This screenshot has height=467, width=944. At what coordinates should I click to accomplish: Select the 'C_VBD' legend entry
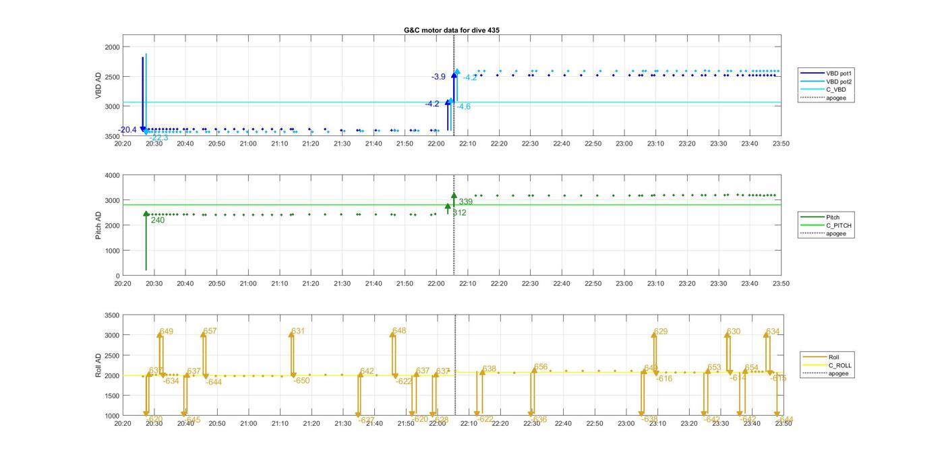pos(835,90)
